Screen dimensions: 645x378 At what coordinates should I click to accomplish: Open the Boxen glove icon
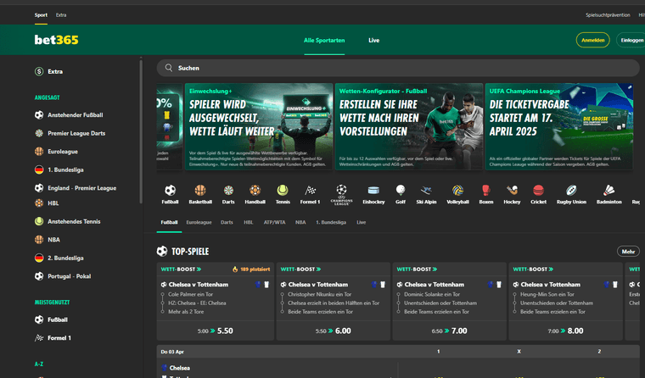click(485, 191)
